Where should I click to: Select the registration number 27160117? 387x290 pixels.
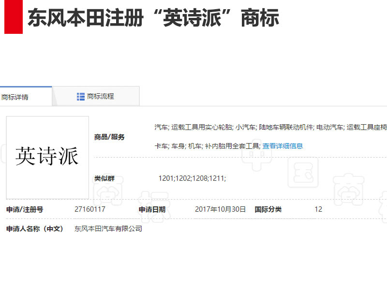[90, 209]
